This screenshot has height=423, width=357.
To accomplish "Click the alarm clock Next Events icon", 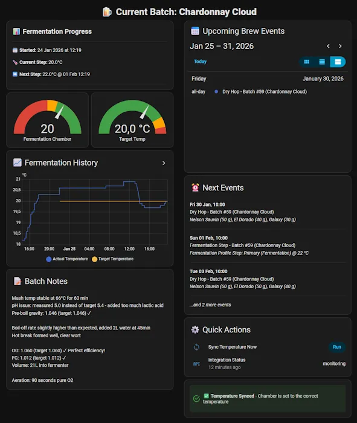I will click(x=195, y=187).
